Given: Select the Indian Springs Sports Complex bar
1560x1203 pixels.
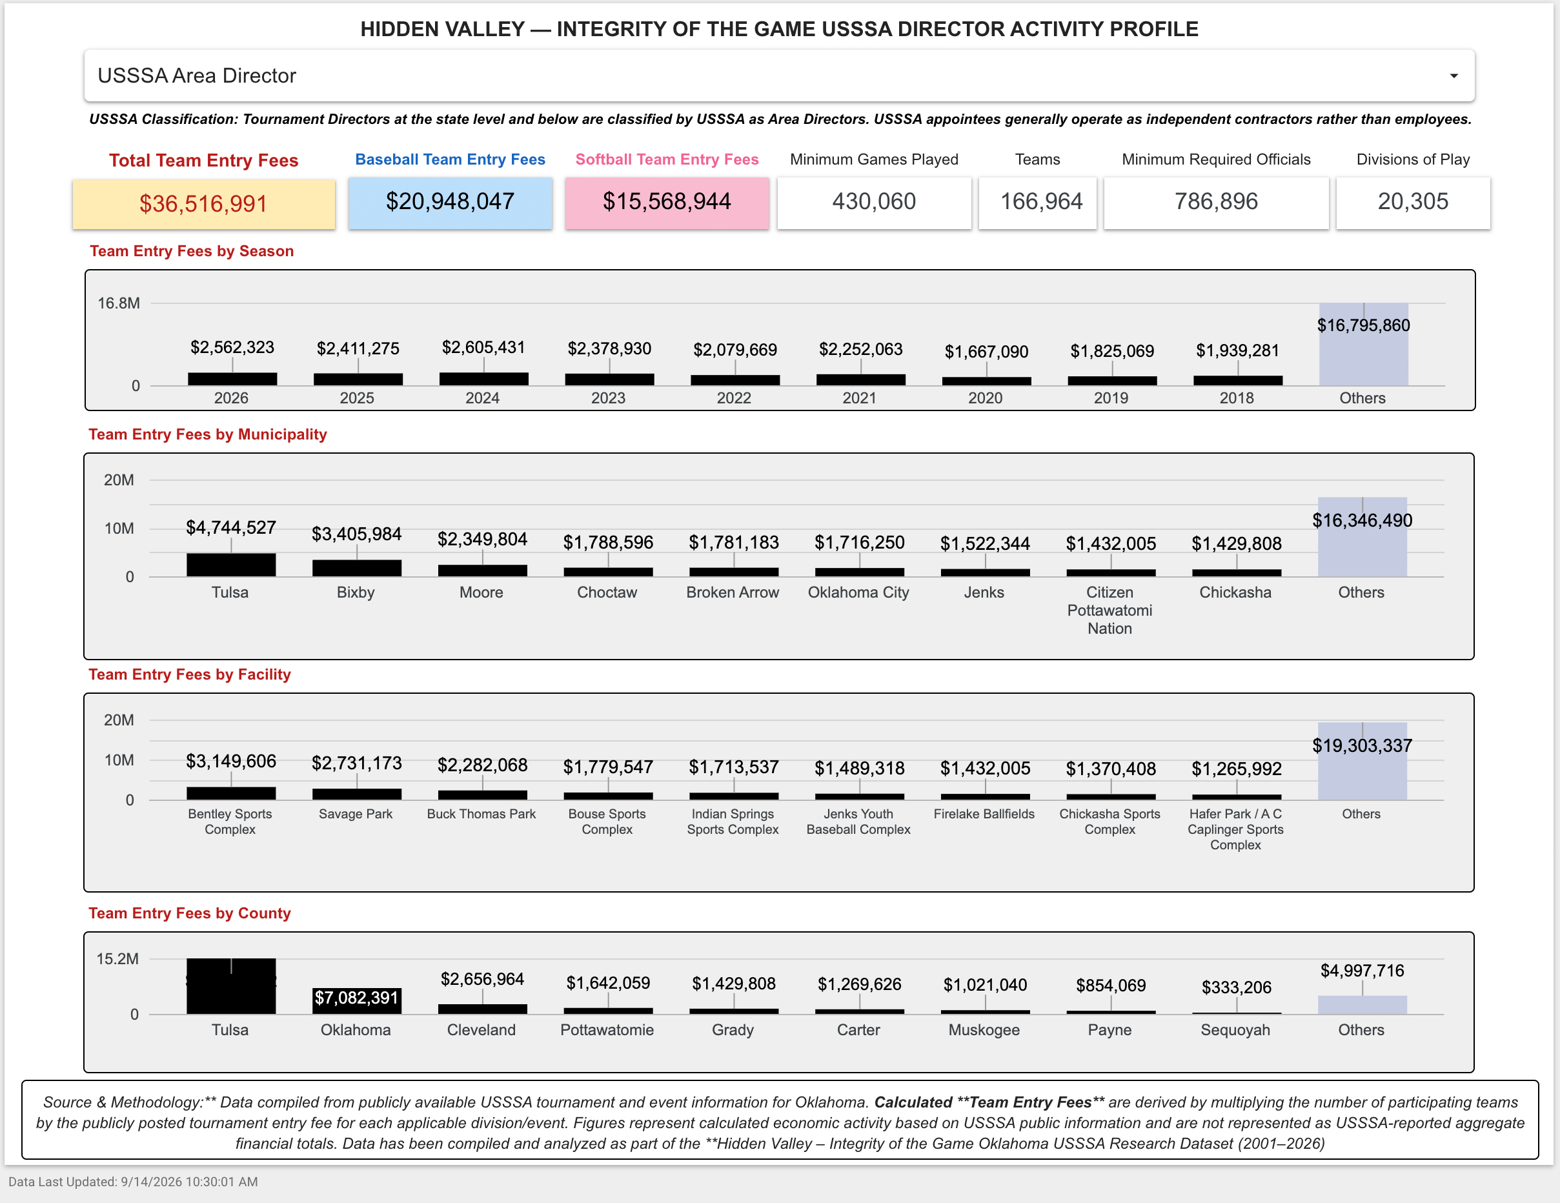Looking at the screenshot, I should (734, 796).
